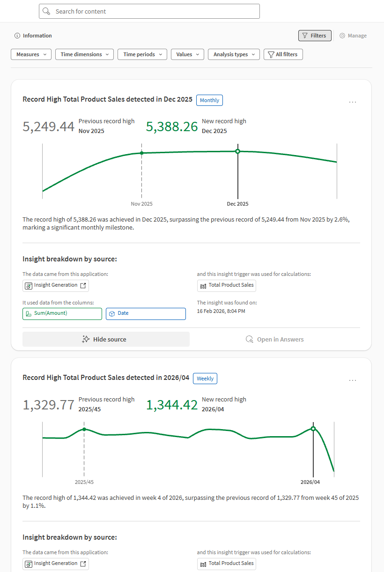Toggle the Weekly badge on the second insight

click(x=205, y=378)
